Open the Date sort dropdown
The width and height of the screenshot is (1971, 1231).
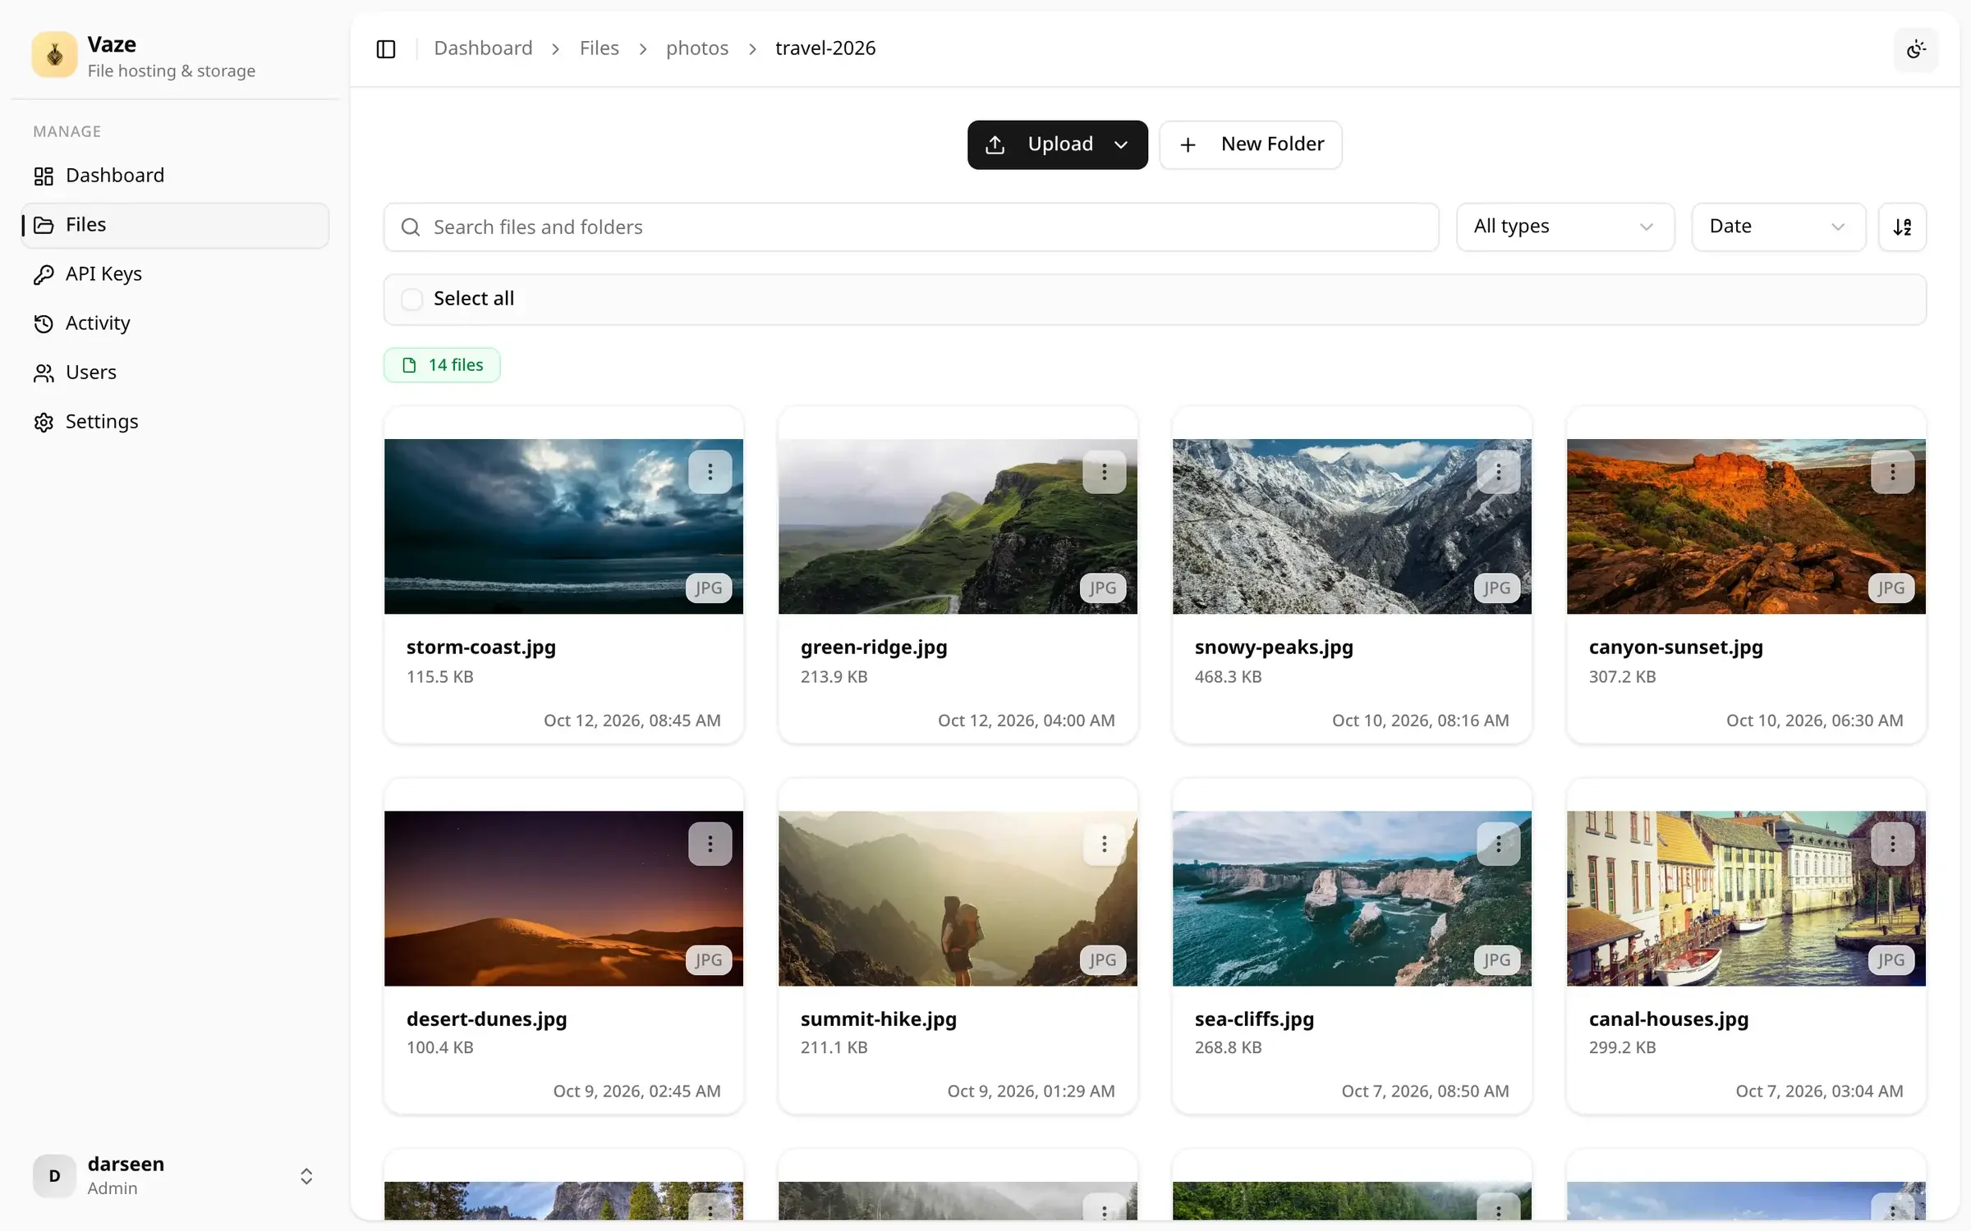pos(1778,227)
